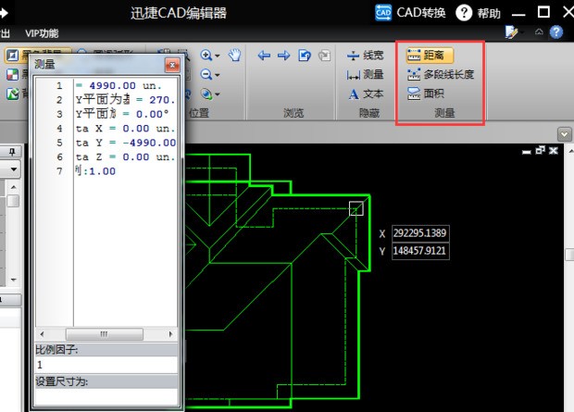
Task: Click left arrow of measurement horizontal scrollbar
Action: click(x=42, y=334)
